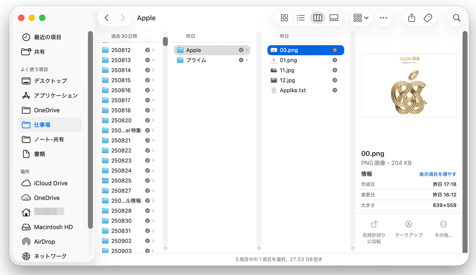
Task: Select column view in toolbar
Action: [317, 18]
